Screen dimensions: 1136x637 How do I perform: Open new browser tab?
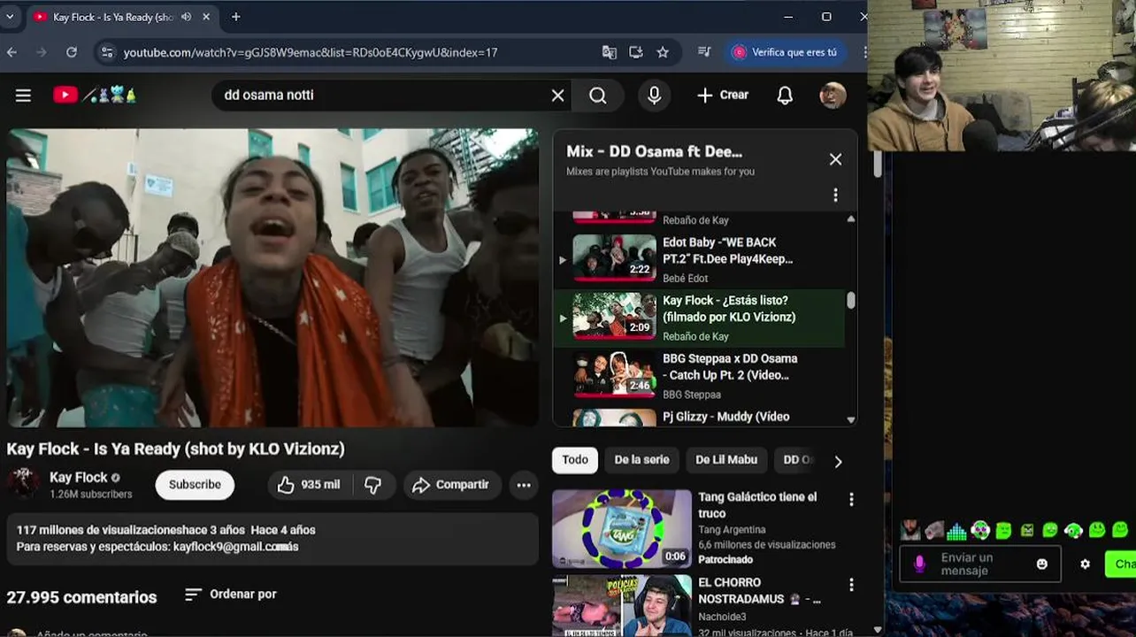click(235, 17)
